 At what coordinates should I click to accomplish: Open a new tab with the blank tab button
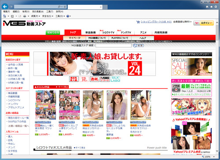point(105,7)
